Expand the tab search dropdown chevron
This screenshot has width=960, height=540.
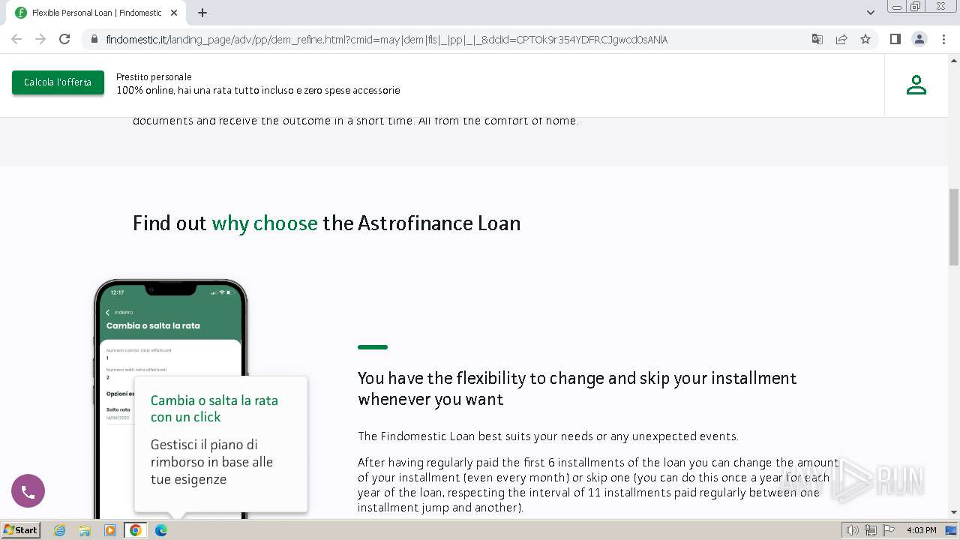coord(870,13)
